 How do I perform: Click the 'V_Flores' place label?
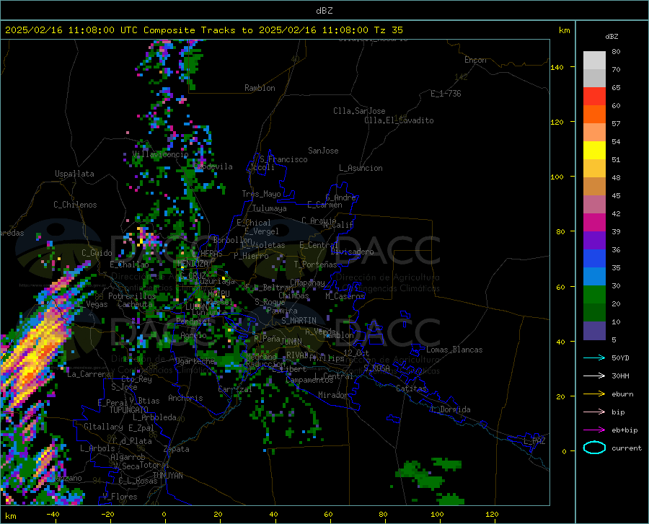coord(120,497)
